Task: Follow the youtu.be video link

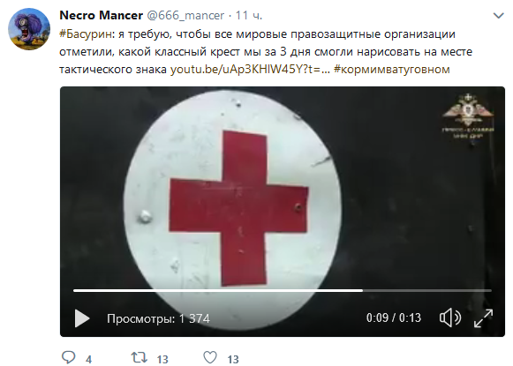Action: (250, 70)
